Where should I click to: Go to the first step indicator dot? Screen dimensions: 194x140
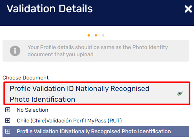[89, 35]
